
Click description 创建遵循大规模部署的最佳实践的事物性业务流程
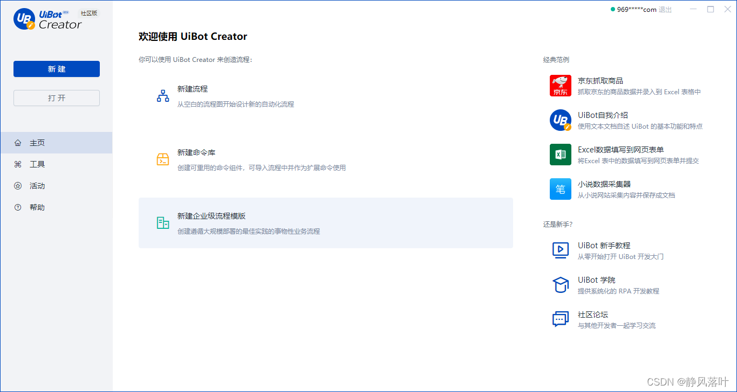249,232
